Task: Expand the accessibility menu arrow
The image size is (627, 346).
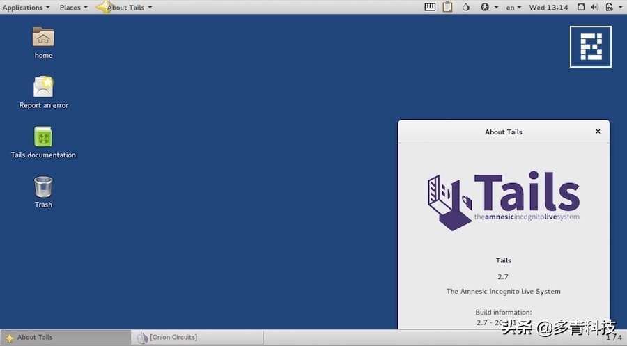Action: tap(496, 7)
